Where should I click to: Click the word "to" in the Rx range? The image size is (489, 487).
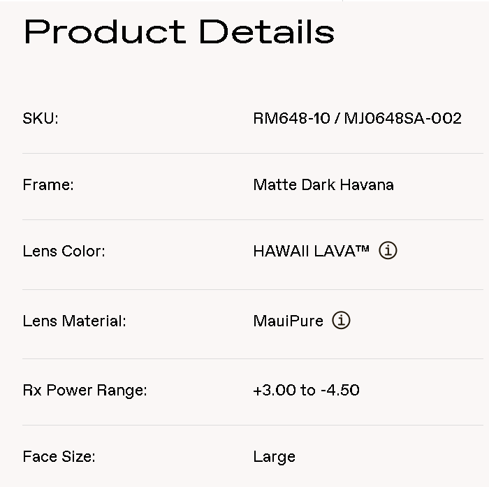tap(308, 391)
